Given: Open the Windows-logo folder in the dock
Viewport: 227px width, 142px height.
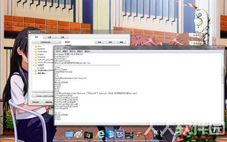Looking at the screenshot, I should pyautogui.click(x=88, y=135).
